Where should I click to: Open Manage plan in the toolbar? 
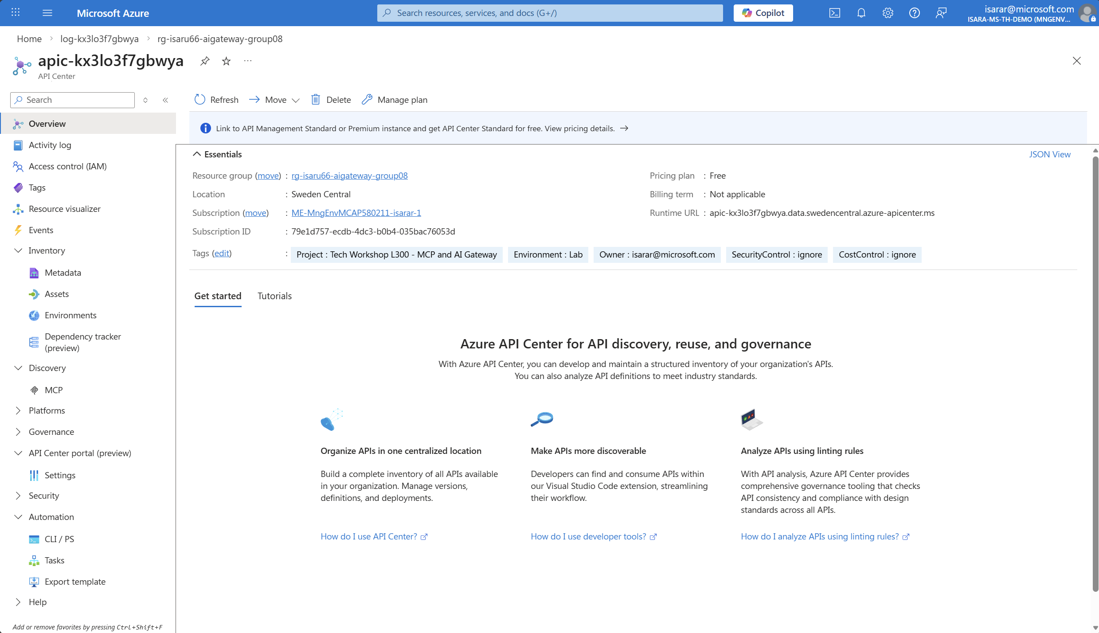[395, 100]
